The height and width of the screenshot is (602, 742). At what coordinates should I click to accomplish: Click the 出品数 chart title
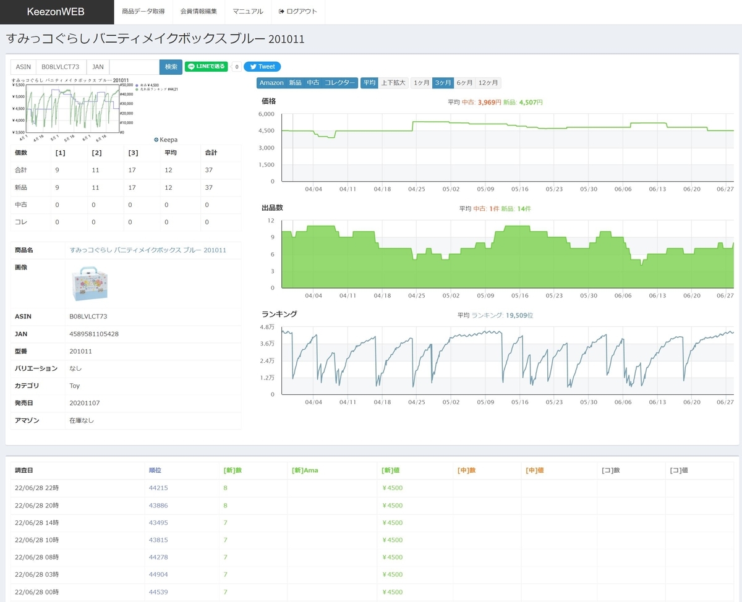(x=273, y=208)
